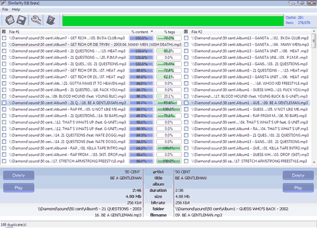Screen dimensions: 317x228
Task: Select File #1 entry 03. SKIT. DROP
Action: (x=67, y=155)
